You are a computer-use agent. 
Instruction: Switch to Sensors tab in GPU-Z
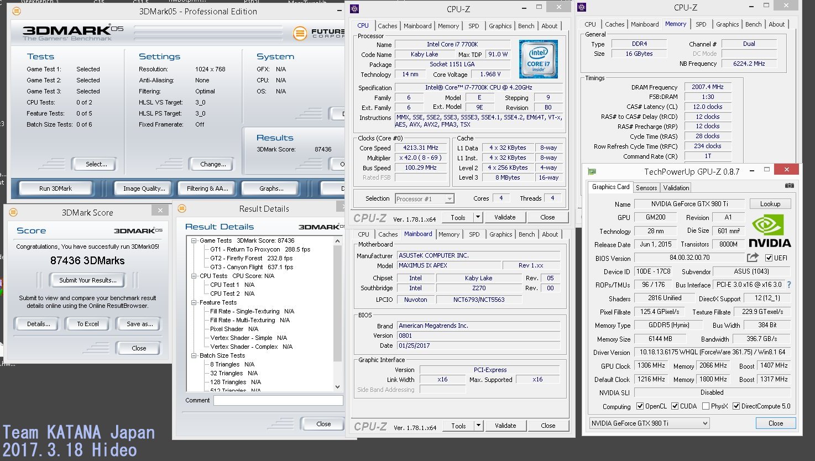[646, 187]
